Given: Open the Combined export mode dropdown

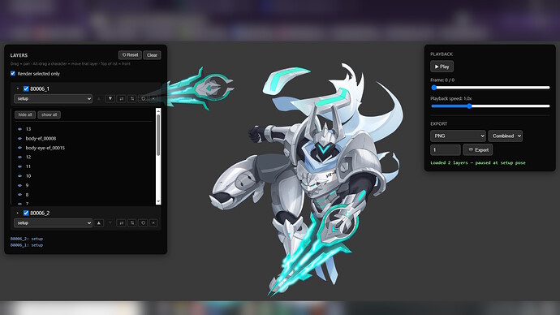Looking at the screenshot, I should coord(506,136).
